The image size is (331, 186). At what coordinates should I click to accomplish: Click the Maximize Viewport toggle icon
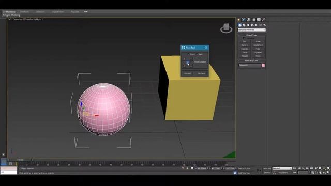(x=328, y=172)
